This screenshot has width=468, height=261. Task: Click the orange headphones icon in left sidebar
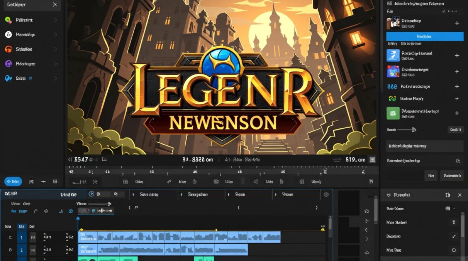(8, 49)
